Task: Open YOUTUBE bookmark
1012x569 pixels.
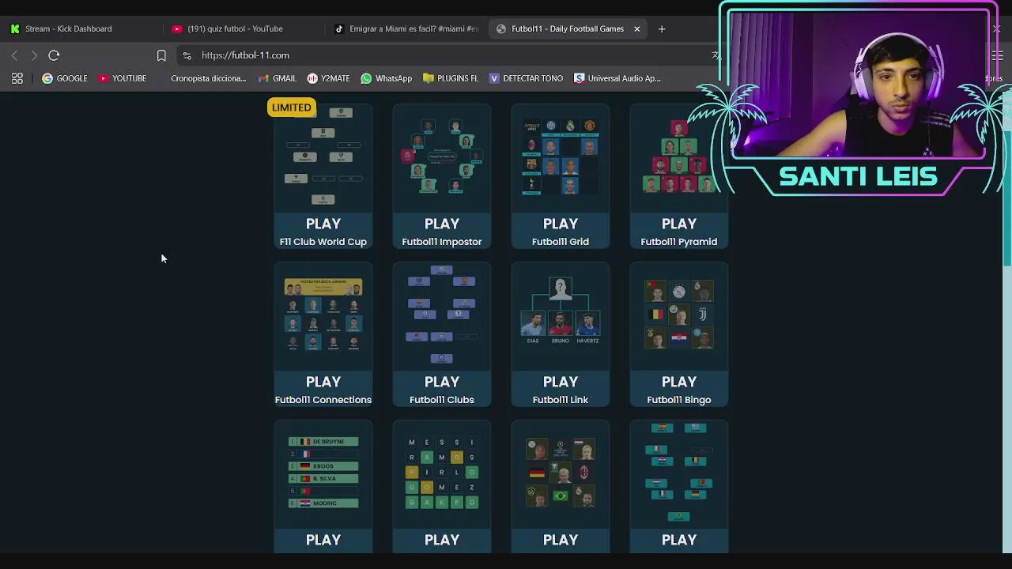Action: point(123,78)
